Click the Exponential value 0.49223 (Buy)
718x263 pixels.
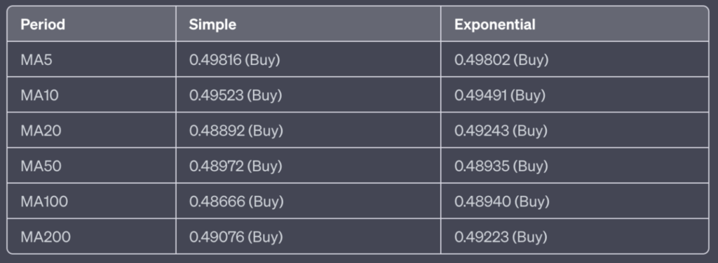[x=501, y=237]
